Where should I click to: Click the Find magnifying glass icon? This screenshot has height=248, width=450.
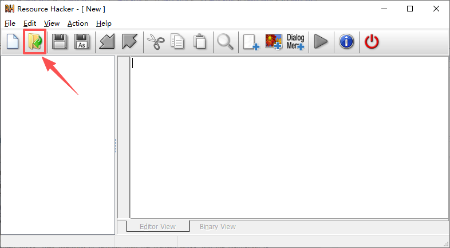(226, 42)
